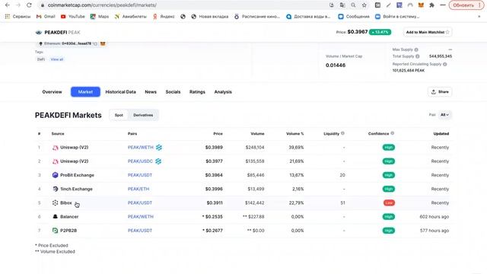Bookmark this page with the star icon

364,5
